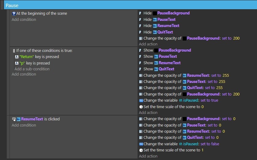Select ResumeText opacity set to 255 action
This screenshot has height=160, width=257.
[184, 76]
